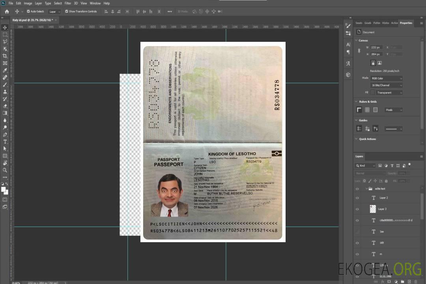Click the three-dots align options button
This screenshot has width=426, height=284.
tap(170, 11)
